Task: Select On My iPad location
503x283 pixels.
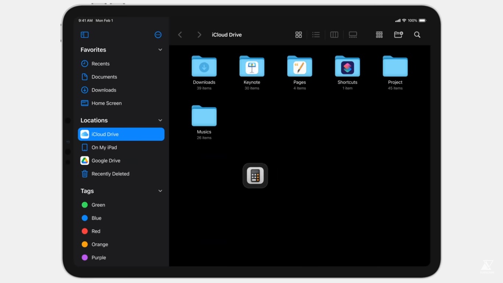Action: pos(104,147)
